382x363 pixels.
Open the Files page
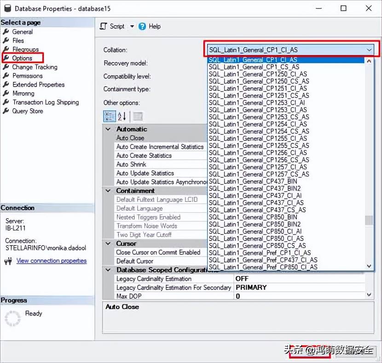point(18,41)
